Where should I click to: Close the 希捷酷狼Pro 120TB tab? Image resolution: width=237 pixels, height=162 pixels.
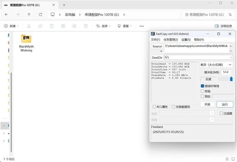(x=54, y=5)
